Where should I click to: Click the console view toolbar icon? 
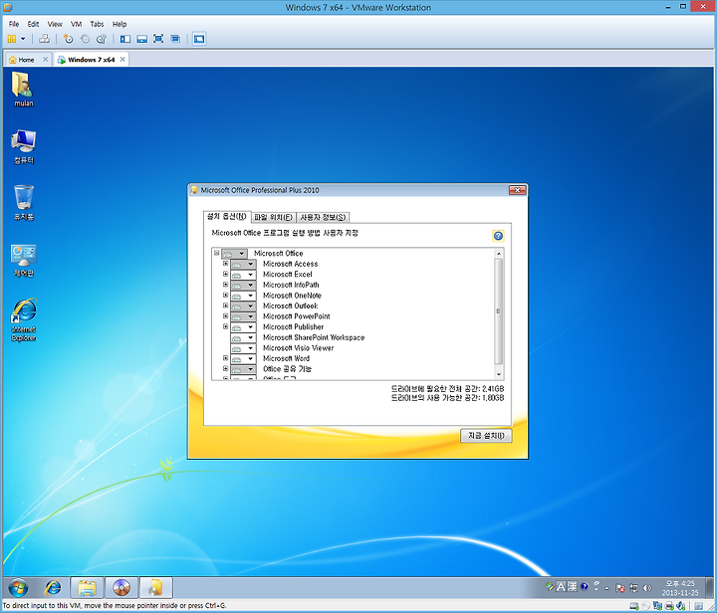(x=199, y=39)
